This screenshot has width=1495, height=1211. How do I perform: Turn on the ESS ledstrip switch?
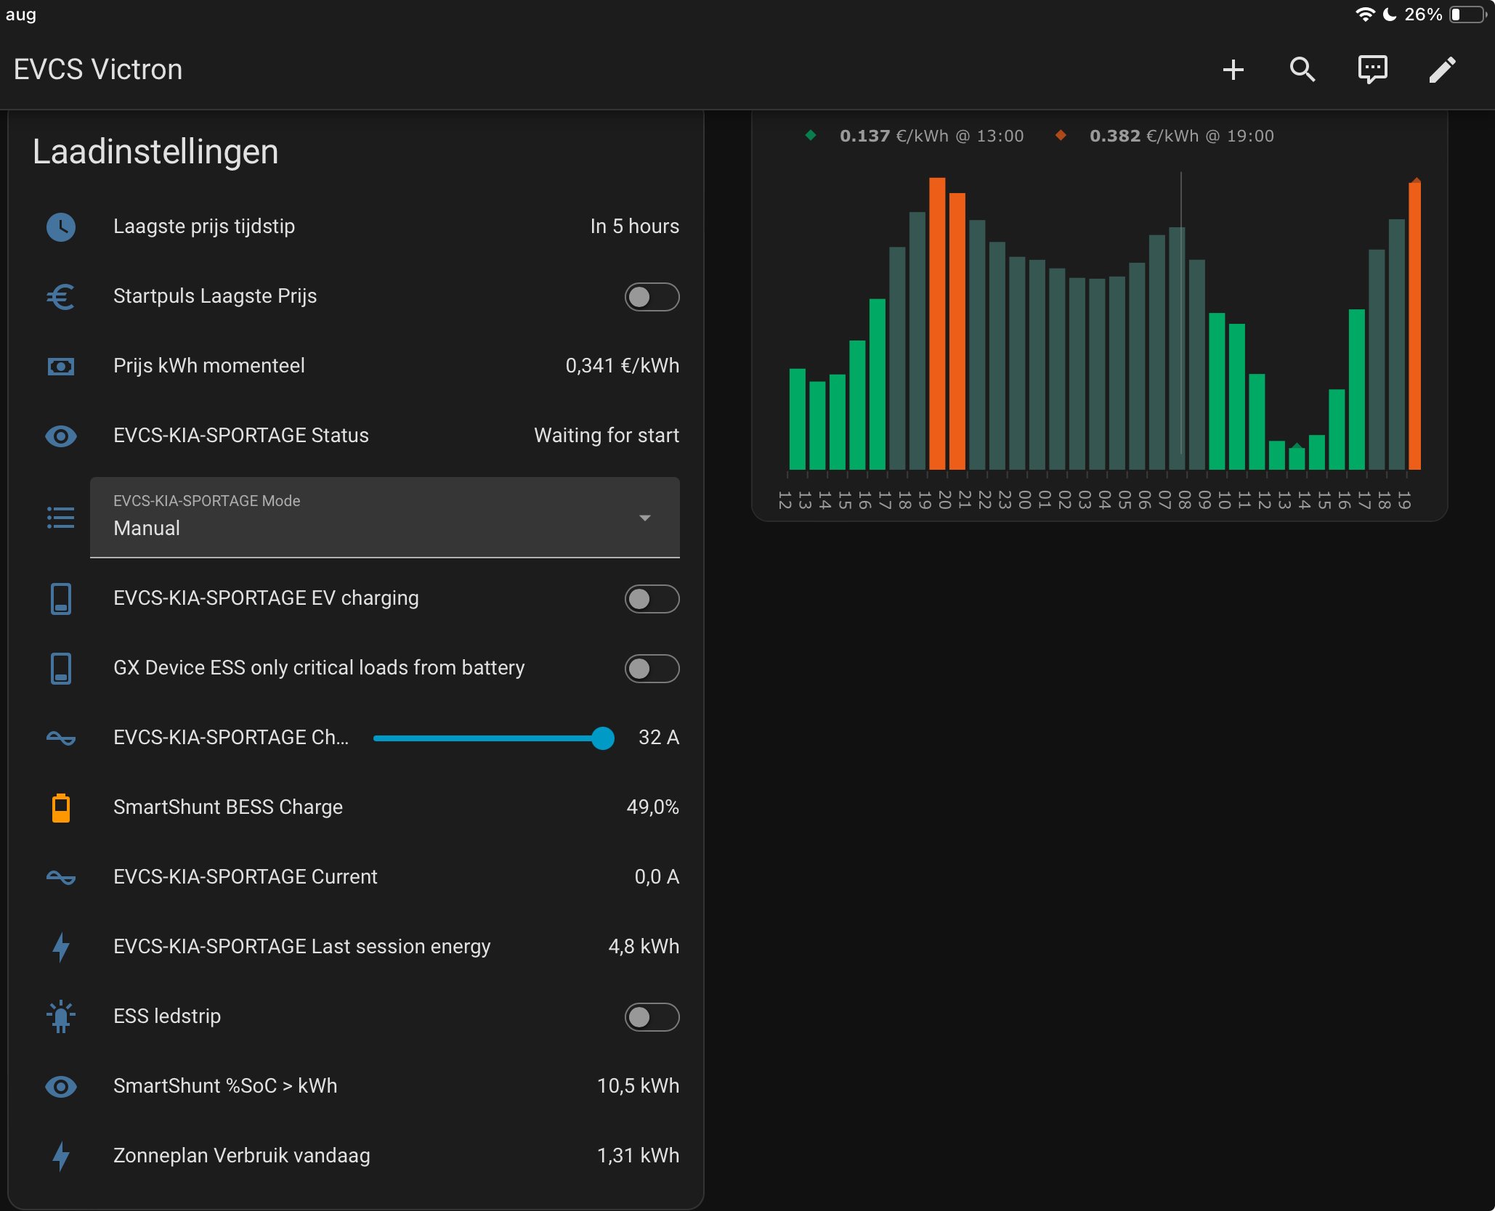(x=652, y=1016)
